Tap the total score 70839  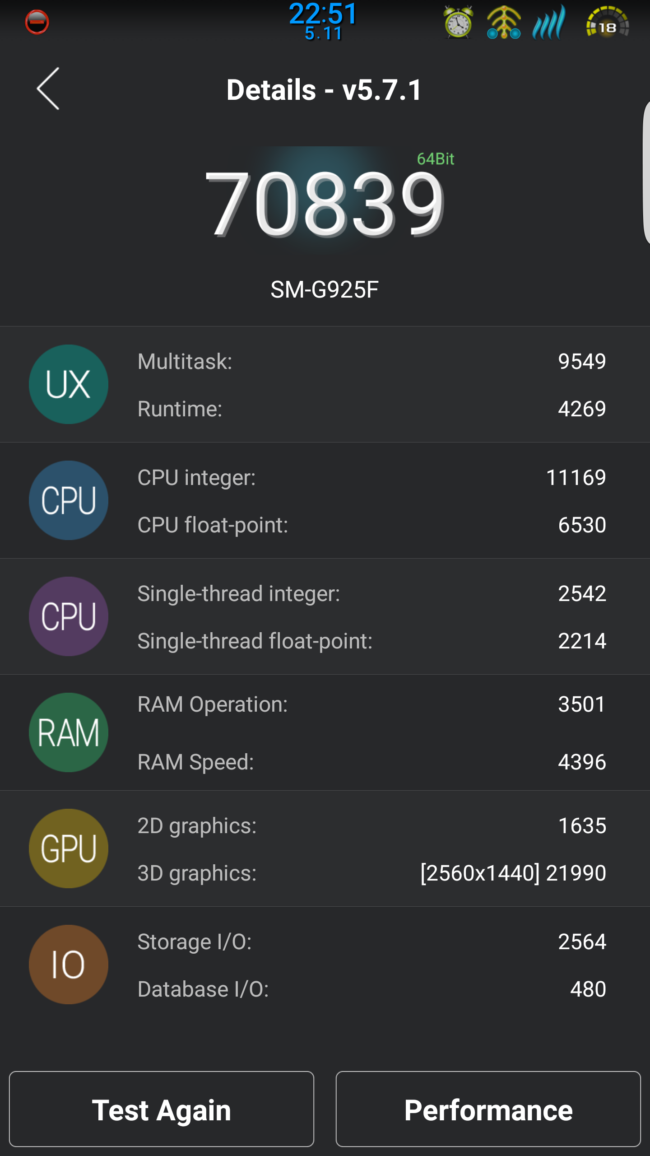pyautogui.click(x=325, y=204)
